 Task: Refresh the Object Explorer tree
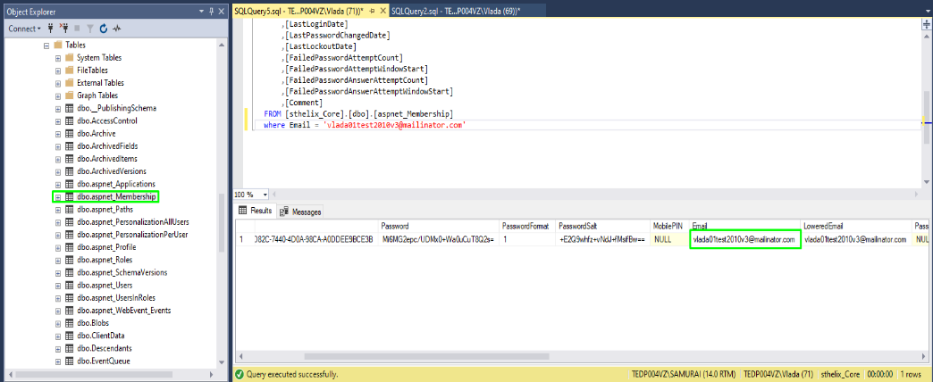pos(104,28)
